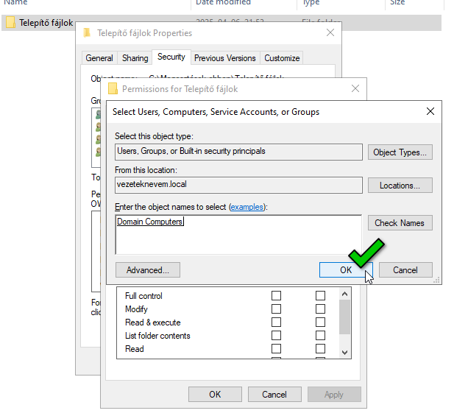
Task: Close the Permissions for Telepítő fájlok window
Action: 356,89
